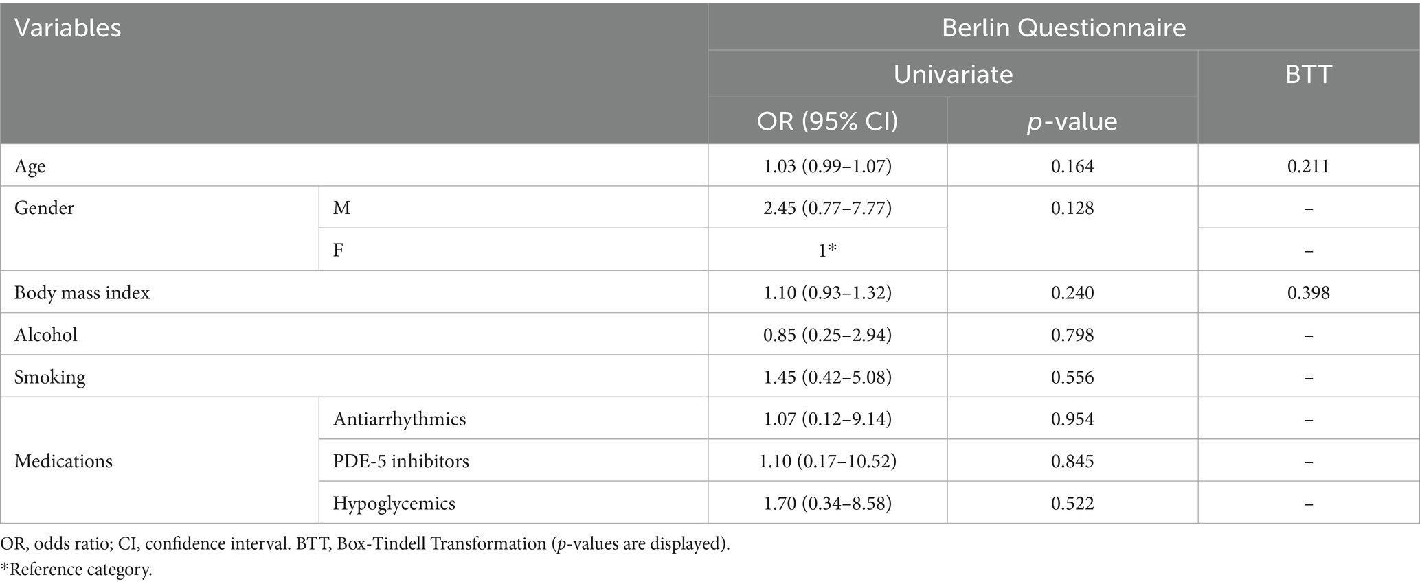Click the Age BTT value 0.211
Image resolution: width=1420 pixels, height=586 pixels.
(1308, 166)
